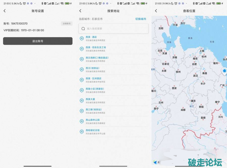Click the search magnifier icon

pyautogui.click(x=83, y=29)
